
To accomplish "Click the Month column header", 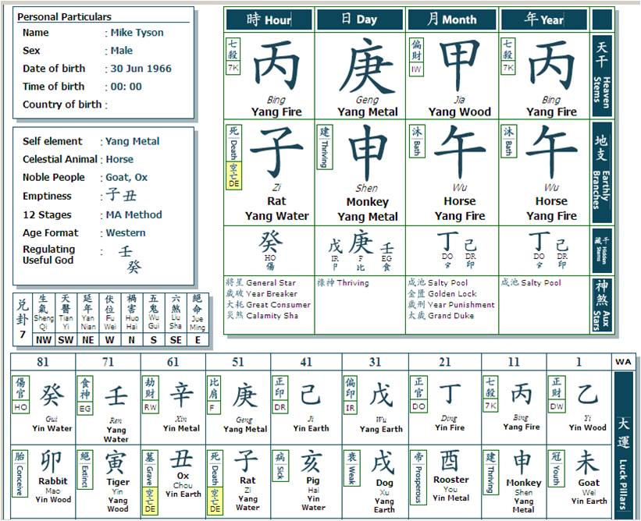I will point(452,19).
